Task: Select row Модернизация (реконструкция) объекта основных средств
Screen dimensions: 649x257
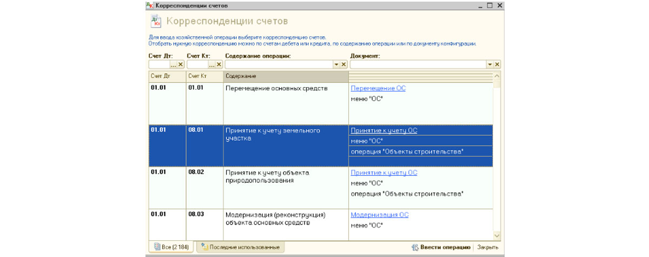Action: point(321,225)
